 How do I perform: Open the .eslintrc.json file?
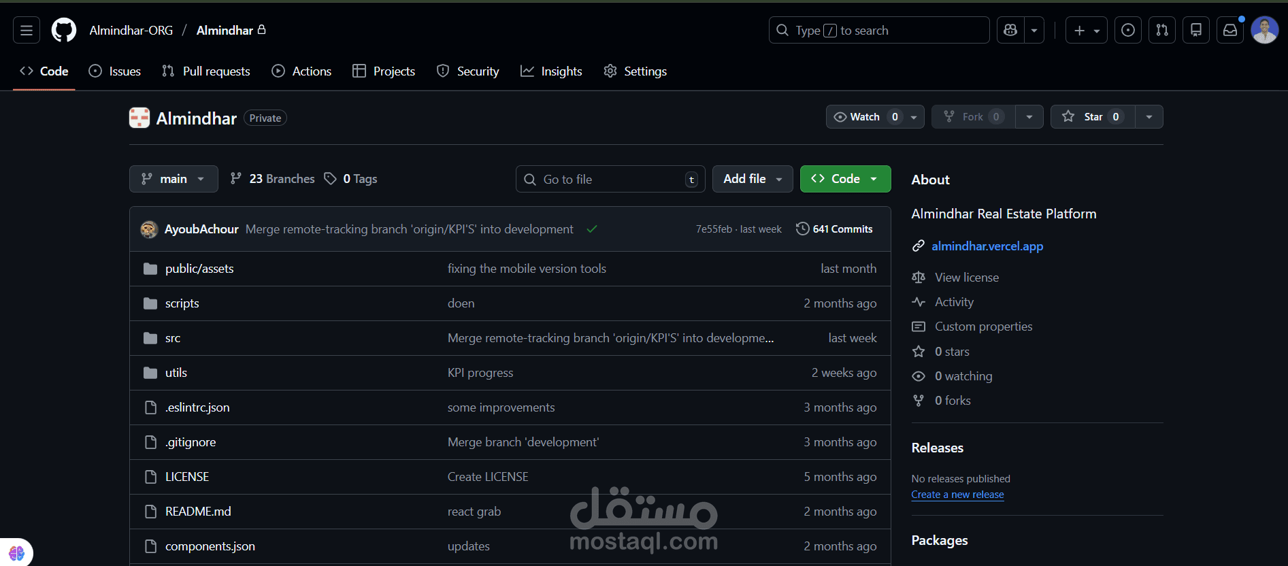[x=197, y=407]
